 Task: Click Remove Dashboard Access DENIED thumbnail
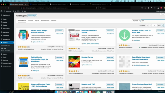(x=74, y=35)
